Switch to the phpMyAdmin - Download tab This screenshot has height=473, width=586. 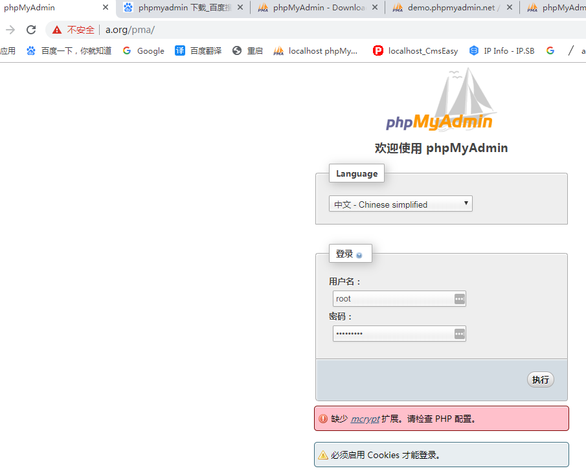point(318,8)
